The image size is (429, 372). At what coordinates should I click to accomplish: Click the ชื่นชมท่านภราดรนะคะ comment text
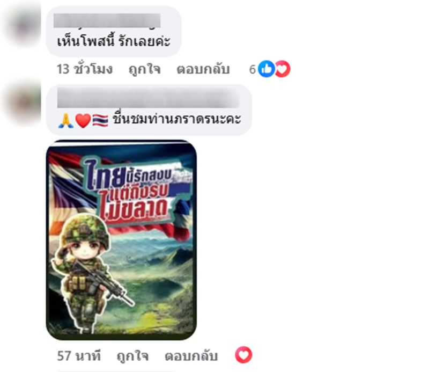click(177, 119)
